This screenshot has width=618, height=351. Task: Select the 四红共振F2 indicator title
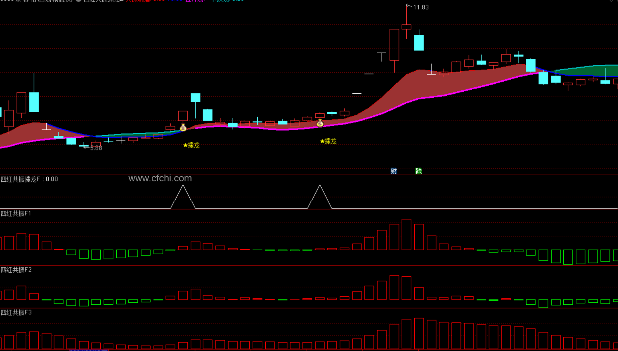[x=16, y=270]
